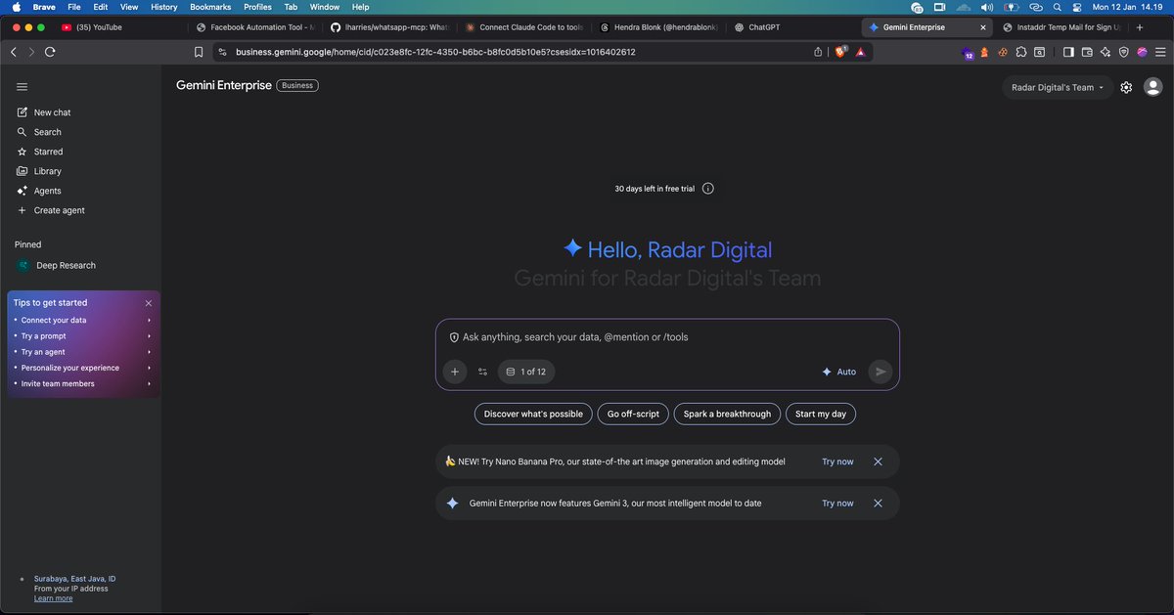1174x615 pixels.
Task: Bookmark this page
Action: pos(199,52)
